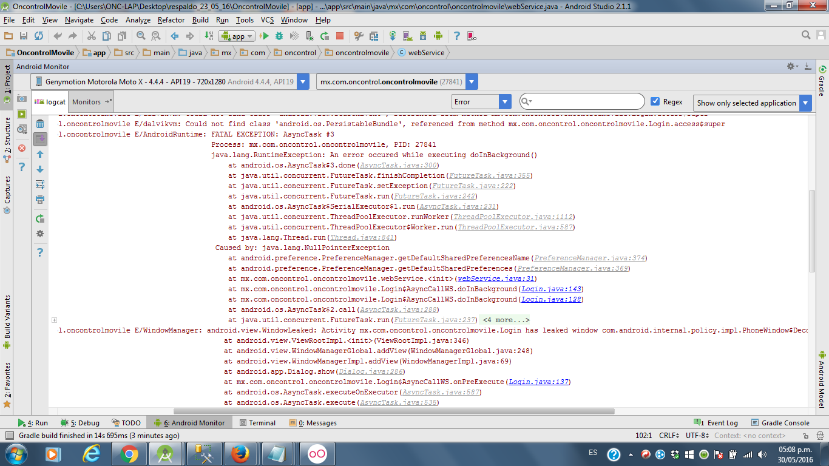Click the Synchronize toolbar icon
829x466 pixels.
[39, 36]
